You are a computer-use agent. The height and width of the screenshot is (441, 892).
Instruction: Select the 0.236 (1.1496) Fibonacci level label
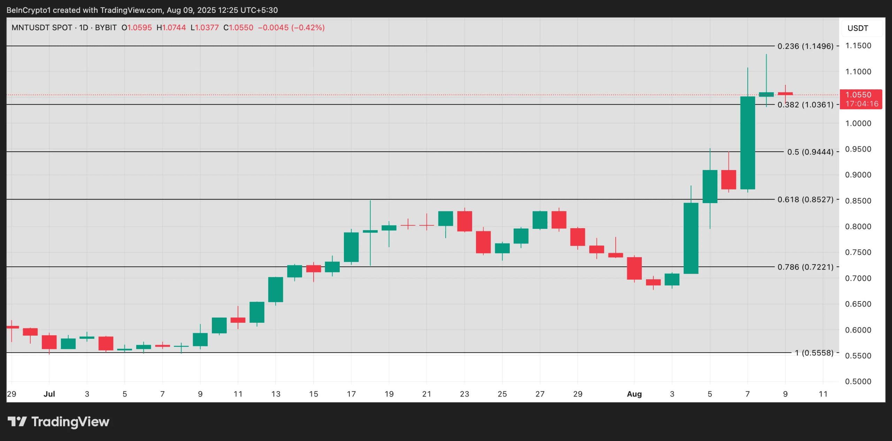coord(805,46)
